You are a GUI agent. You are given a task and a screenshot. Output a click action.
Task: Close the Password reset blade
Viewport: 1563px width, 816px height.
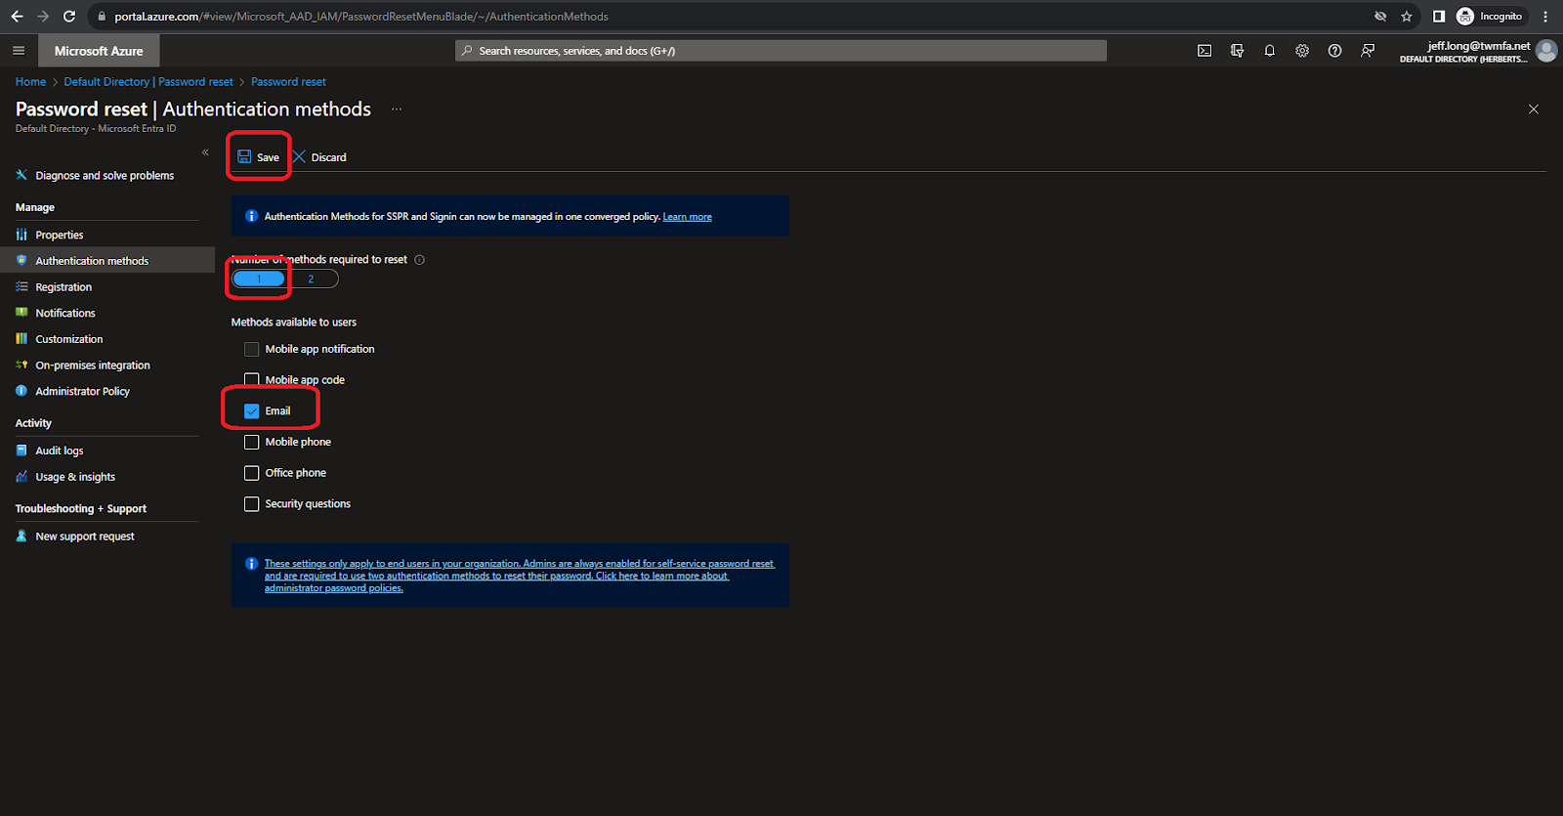[x=1534, y=109]
